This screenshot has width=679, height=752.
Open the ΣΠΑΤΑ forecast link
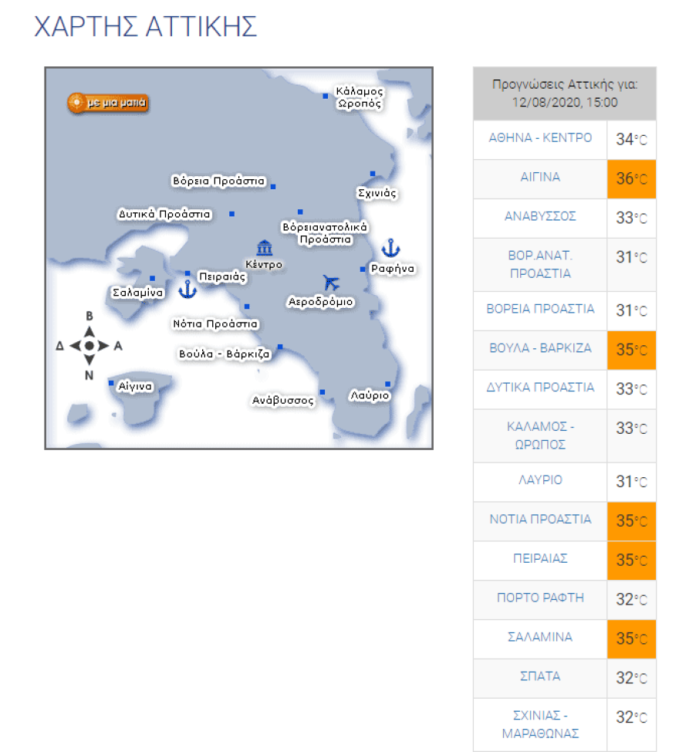(x=540, y=676)
